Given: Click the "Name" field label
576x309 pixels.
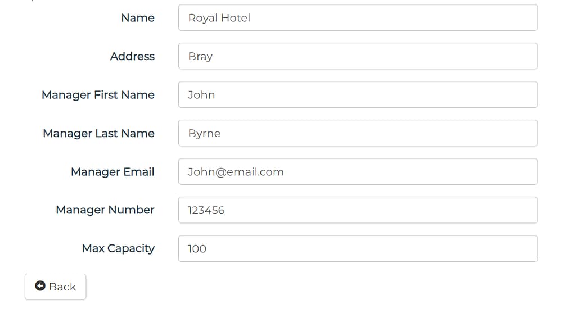Looking at the screenshot, I should [138, 18].
